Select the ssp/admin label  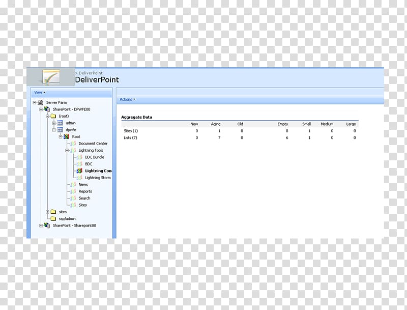67,218
